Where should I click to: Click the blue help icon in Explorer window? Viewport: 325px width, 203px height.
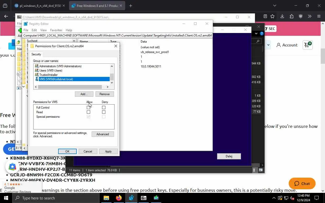pyautogui.click(x=262, y=33)
